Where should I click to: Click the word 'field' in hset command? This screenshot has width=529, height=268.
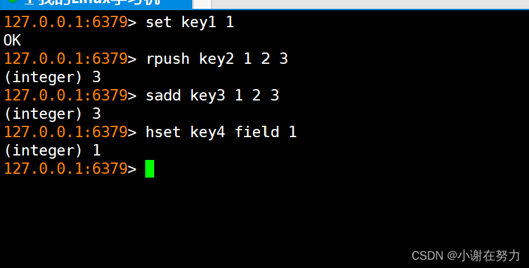tap(257, 131)
